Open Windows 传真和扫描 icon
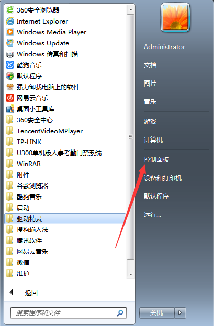This screenshot has height=326, width=214. [10, 54]
